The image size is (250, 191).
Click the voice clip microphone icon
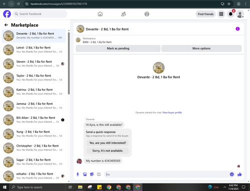tap(77, 174)
